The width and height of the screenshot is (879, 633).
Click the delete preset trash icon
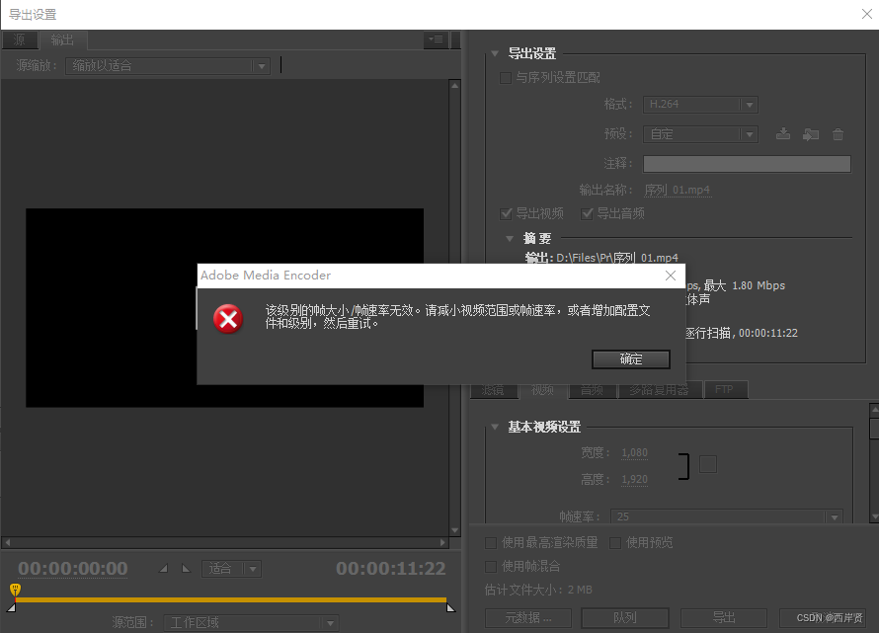(x=838, y=134)
